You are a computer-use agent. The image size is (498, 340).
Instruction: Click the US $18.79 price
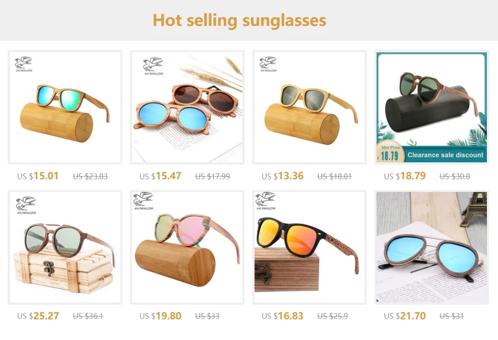[405, 176]
